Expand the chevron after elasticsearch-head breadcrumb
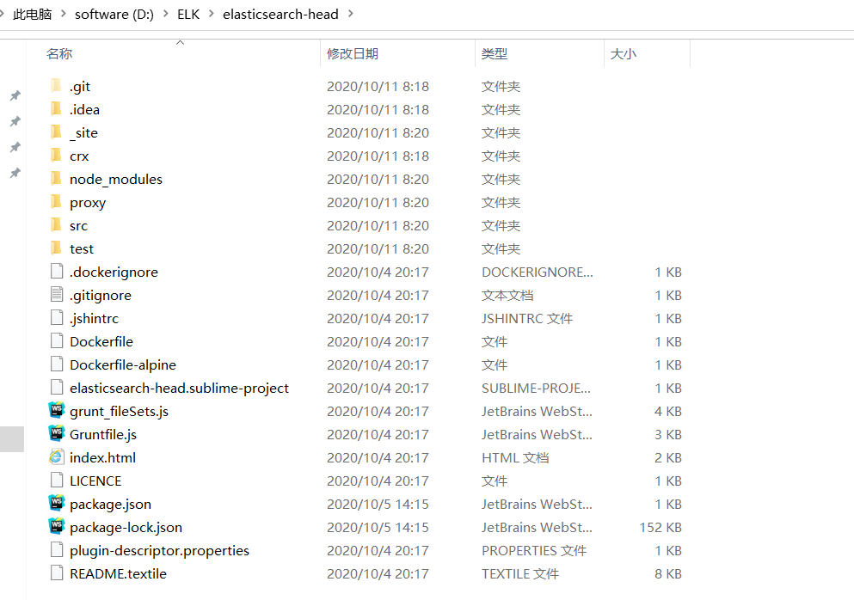854x600 pixels. [x=350, y=14]
